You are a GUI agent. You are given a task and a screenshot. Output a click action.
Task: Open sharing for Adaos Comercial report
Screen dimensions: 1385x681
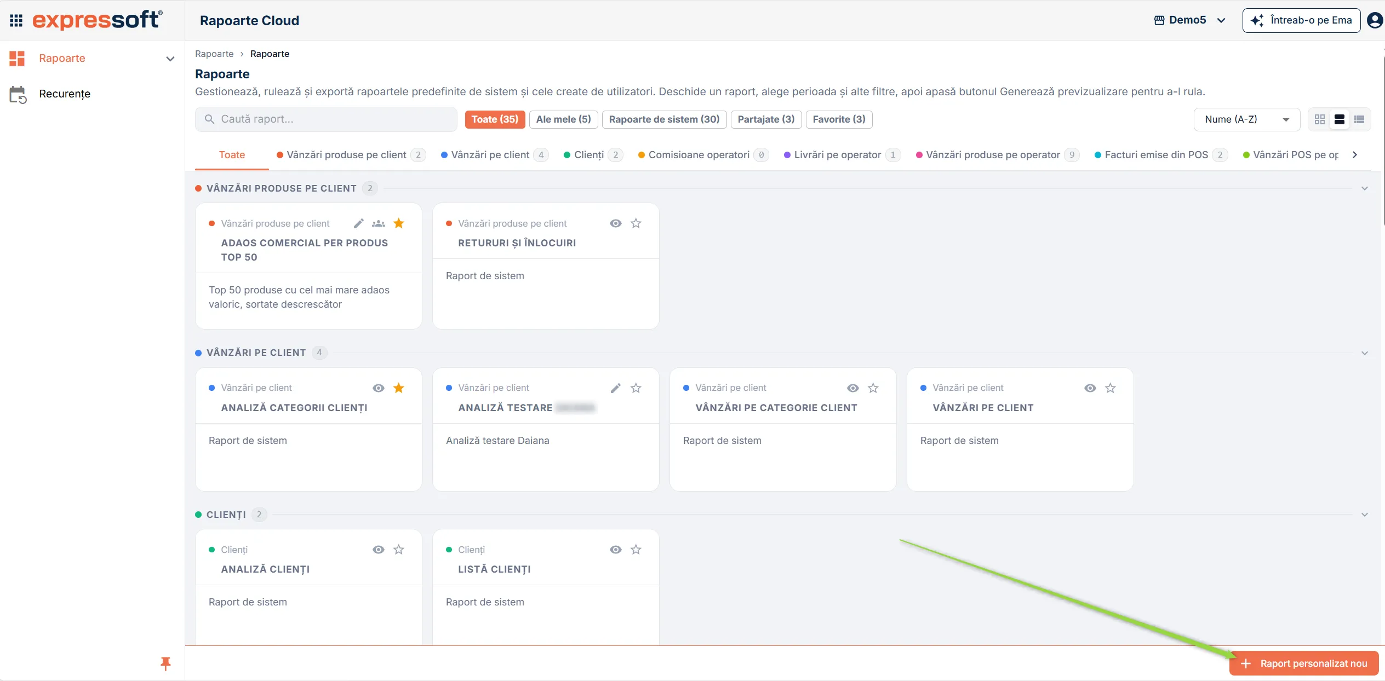pos(379,223)
